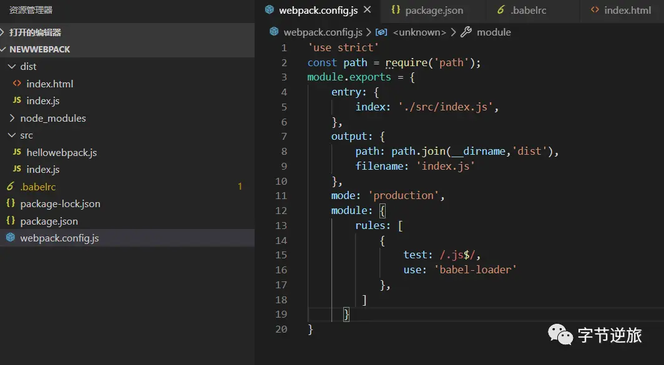Image resolution: width=664 pixels, height=365 pixels.
Task: Click the braces icon beside explorer package.json
Action: 11,220
